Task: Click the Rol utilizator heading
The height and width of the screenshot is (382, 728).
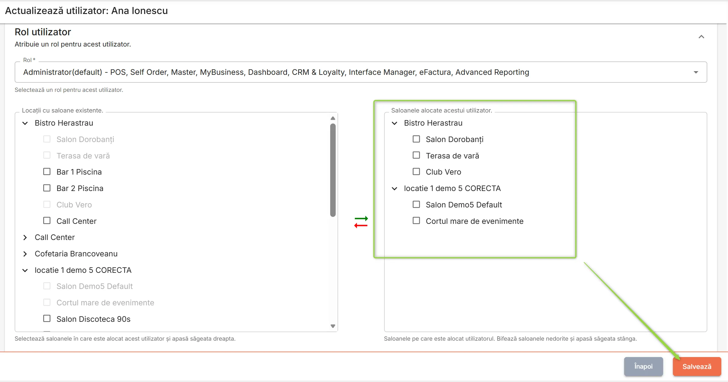Action: (43, 32)
